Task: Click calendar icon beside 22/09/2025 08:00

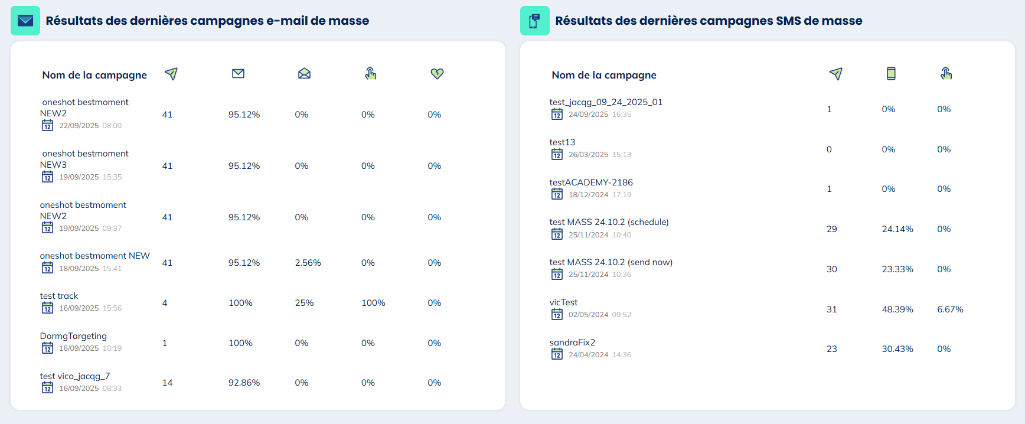Action: tap(48, 126)
